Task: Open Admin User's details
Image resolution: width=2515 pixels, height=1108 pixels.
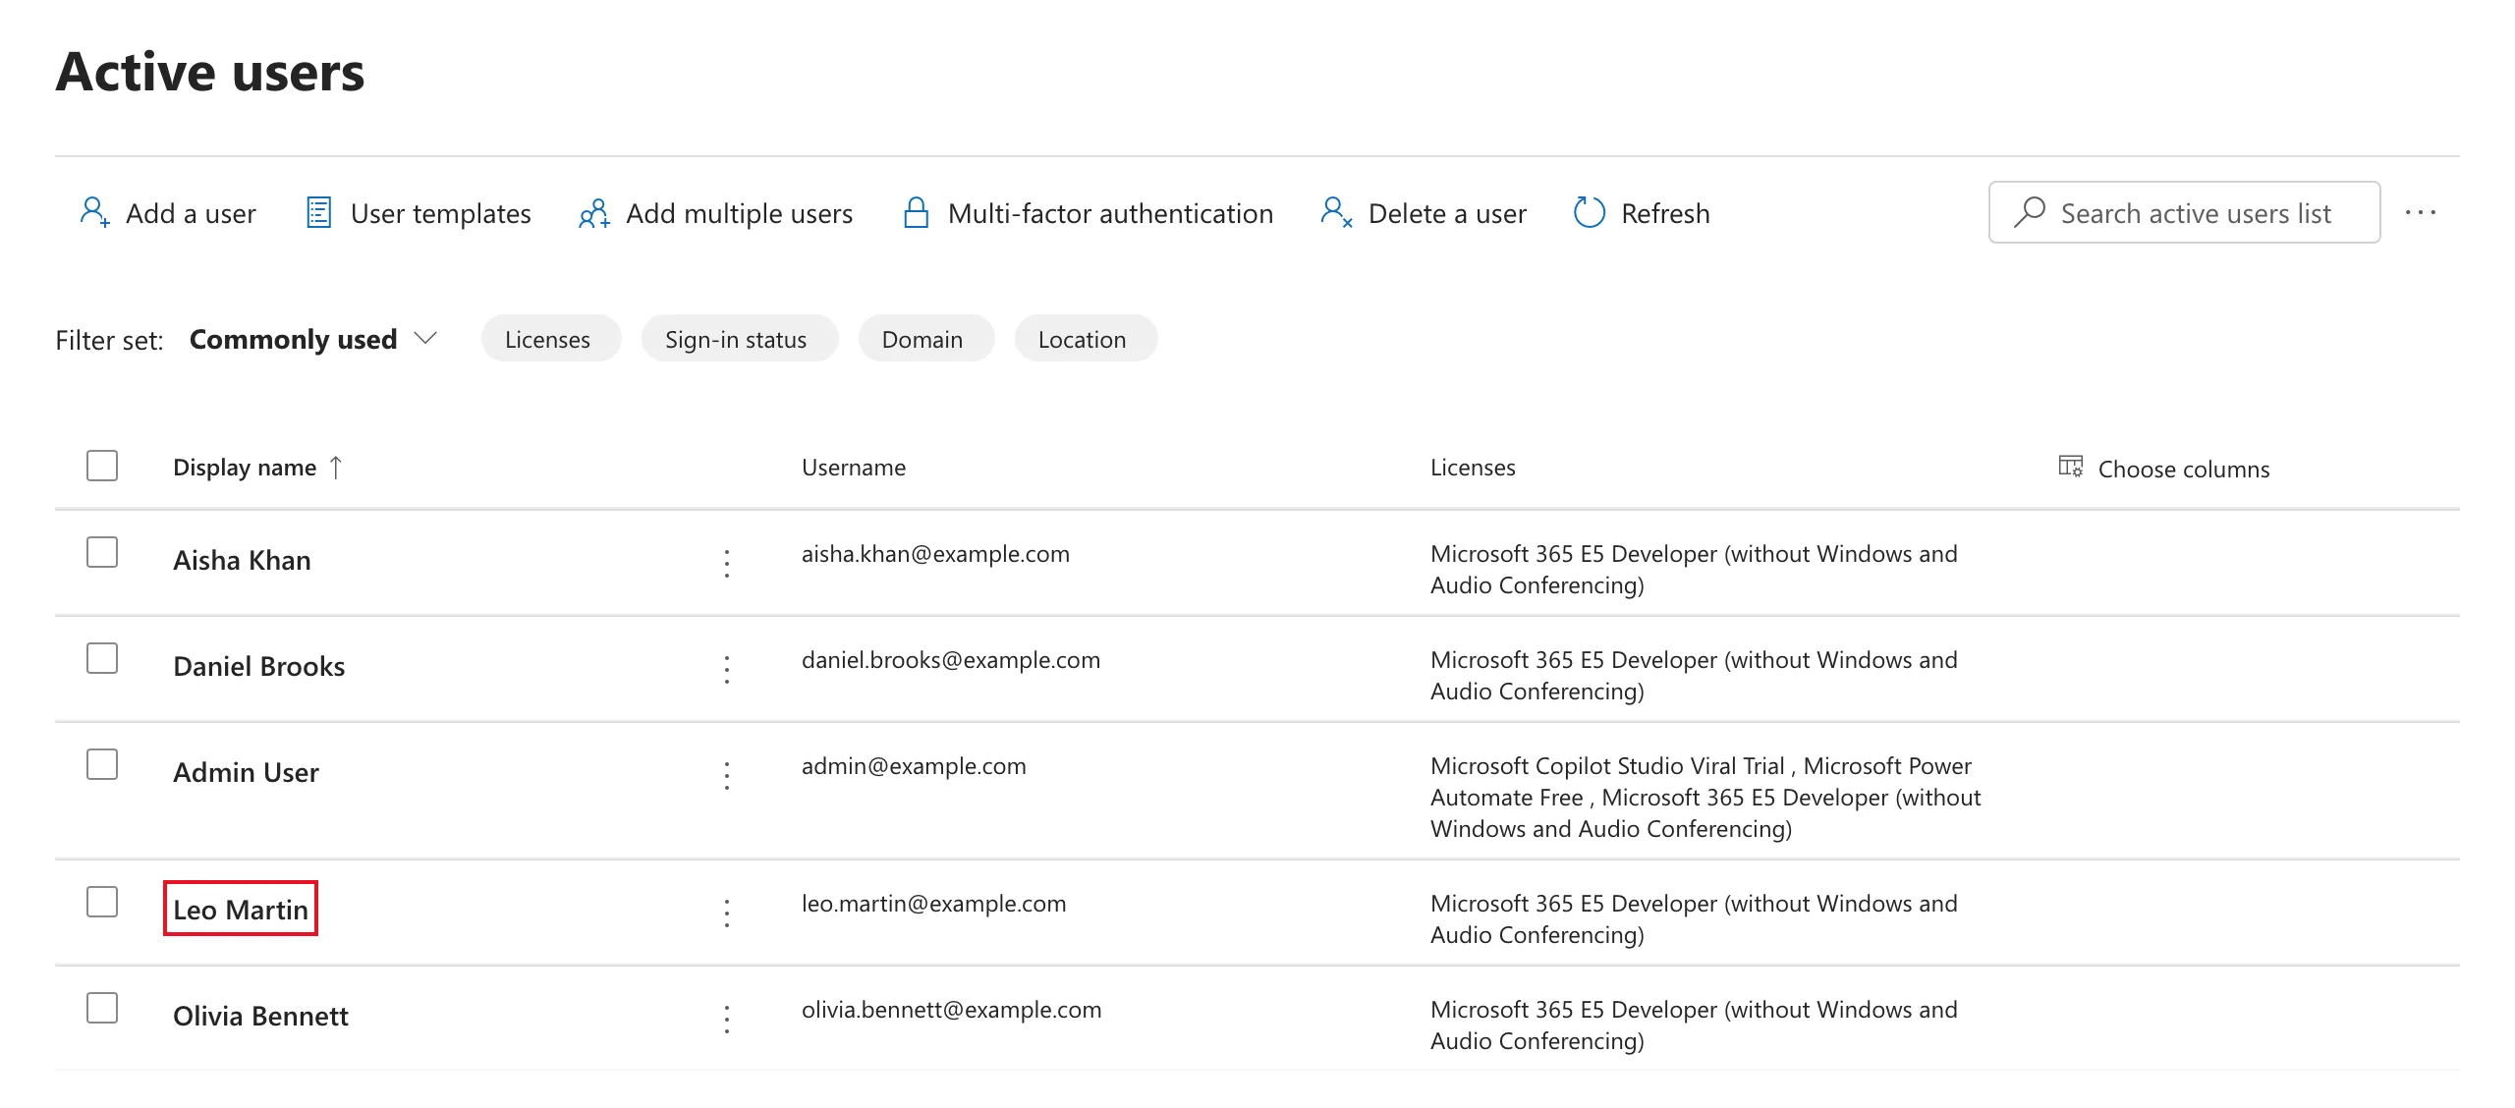Action: pos(246,772)
